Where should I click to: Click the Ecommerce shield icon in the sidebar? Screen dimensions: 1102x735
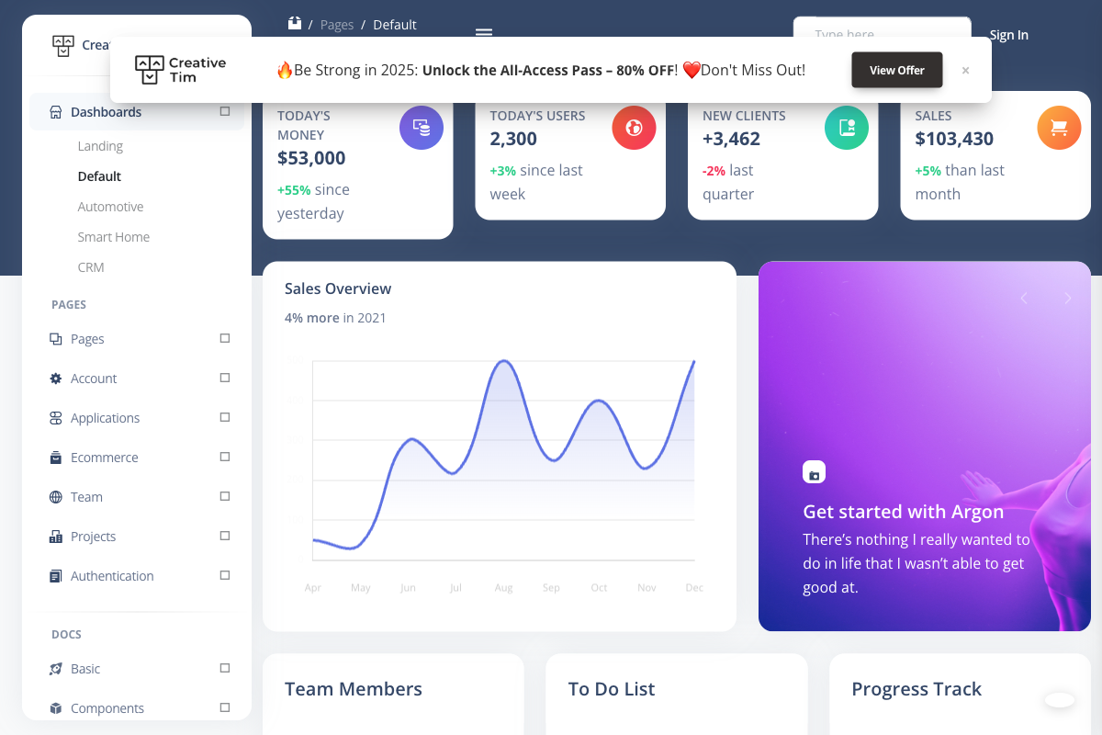point(54,457)
